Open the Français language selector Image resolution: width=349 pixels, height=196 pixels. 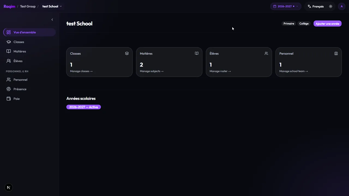[315, 6]
